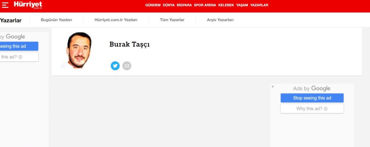Go to the DÜNYA section

(168, 5)
